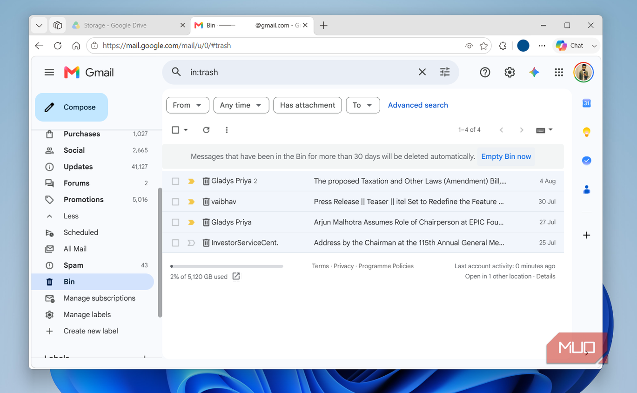This screenshot has height=393, width=637.
Task: Open the Any time filter dropdown
Action: pyautogui.click(x=241, y=105)
